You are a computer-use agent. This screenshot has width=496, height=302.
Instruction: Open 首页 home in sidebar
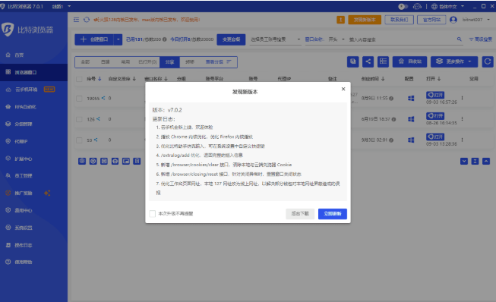pyautogui.click(x=19, y=55)
